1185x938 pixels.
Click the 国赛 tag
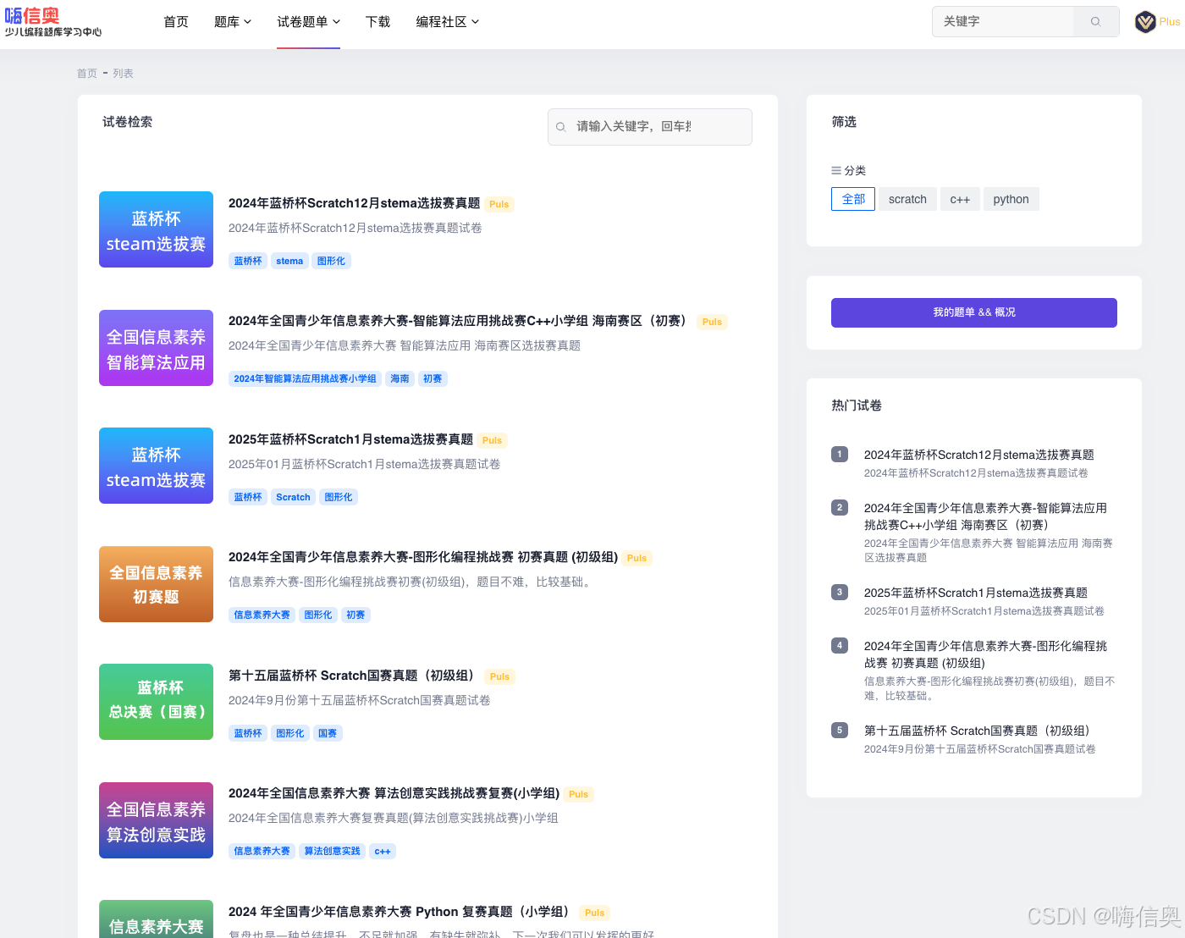tap(328, 733)
